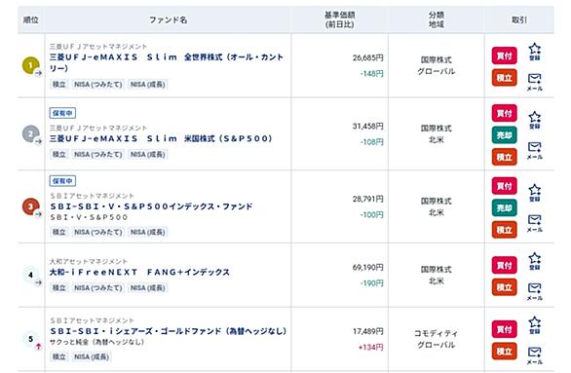Click the star register icon for SBI・V・S&P500 fund
Screen dimensions: 571x373
pyautogui.click(x=534, y=193)
